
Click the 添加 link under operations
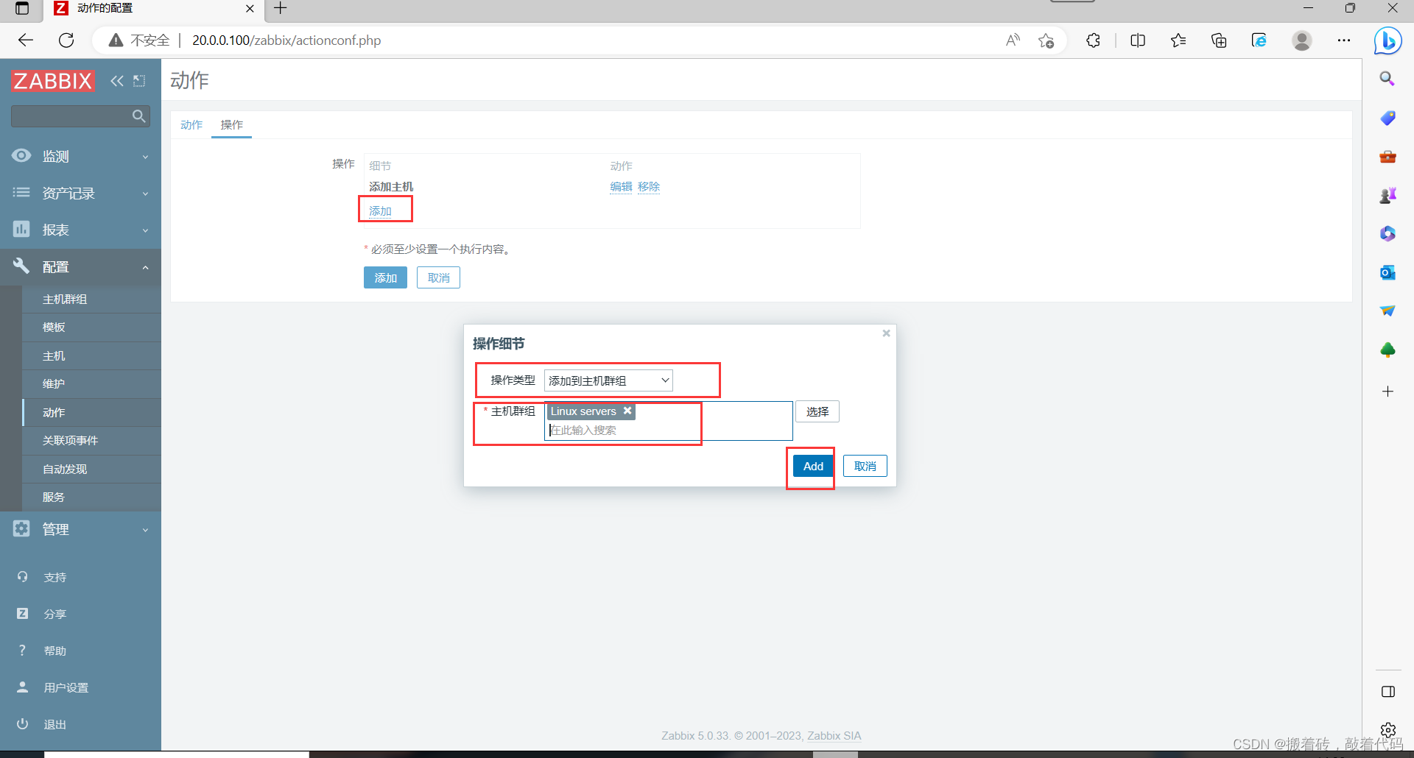pyautogui.click(x=380, y=211)
